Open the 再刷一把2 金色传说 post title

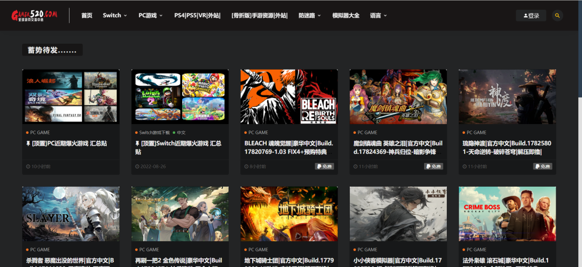pyautogui.click(x=179, y=262)
